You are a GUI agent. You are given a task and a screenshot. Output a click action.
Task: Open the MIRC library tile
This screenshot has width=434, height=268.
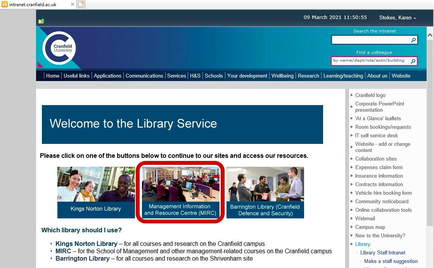(180, 192)
